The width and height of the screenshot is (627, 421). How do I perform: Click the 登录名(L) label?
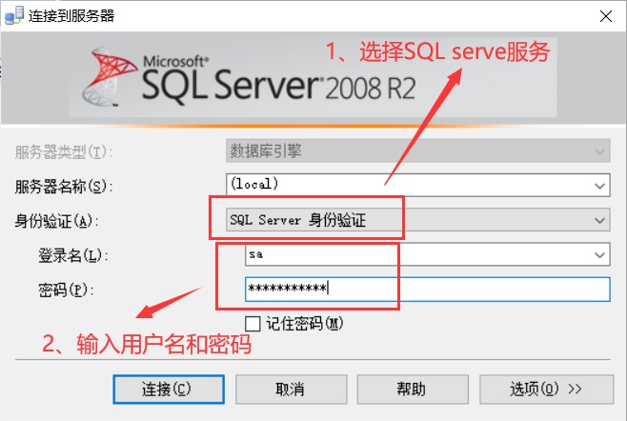click(x=72, y=255)
